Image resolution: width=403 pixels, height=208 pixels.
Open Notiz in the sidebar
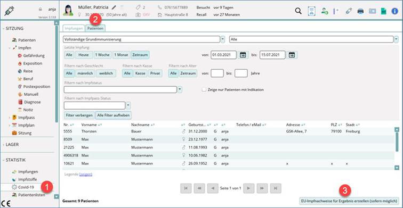tap(26, 110)
